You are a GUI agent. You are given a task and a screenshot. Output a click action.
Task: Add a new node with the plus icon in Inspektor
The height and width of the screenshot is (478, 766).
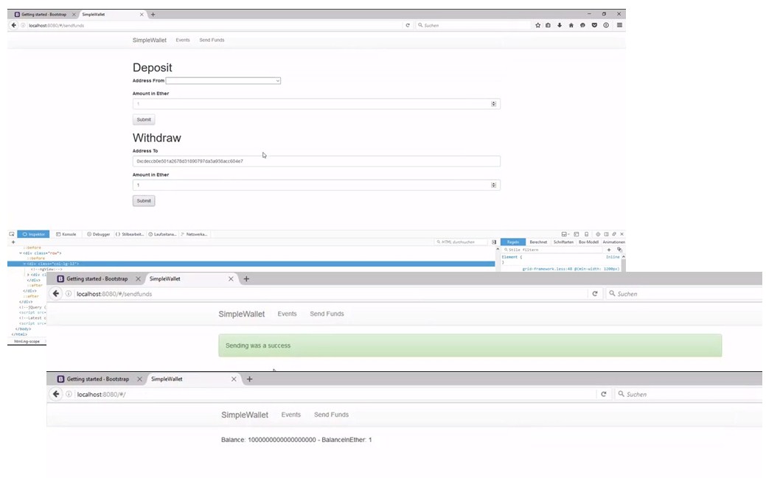[13, 242]
